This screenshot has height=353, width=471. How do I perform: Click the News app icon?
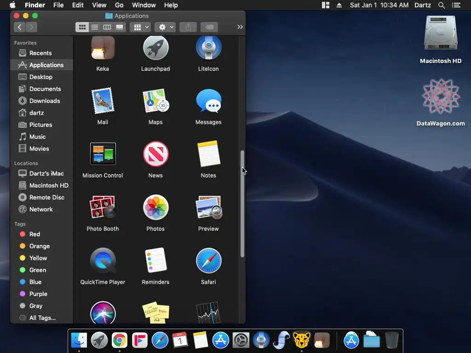[x=155, y=154]
